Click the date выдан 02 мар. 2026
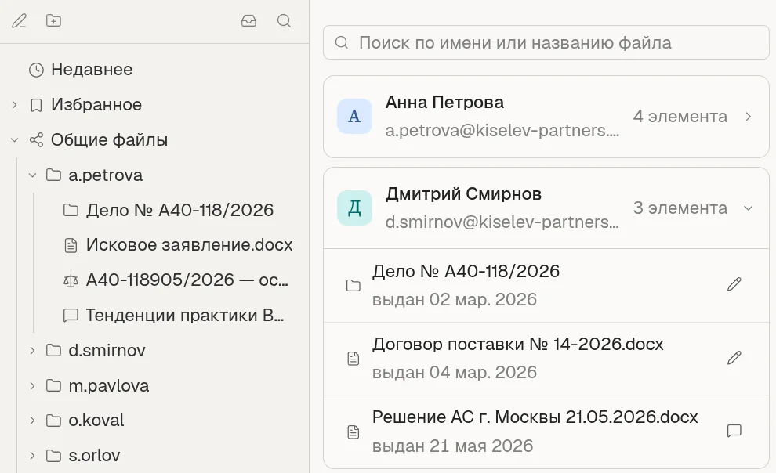The width and height of the screenshot is (776, 473). (455, 299)
